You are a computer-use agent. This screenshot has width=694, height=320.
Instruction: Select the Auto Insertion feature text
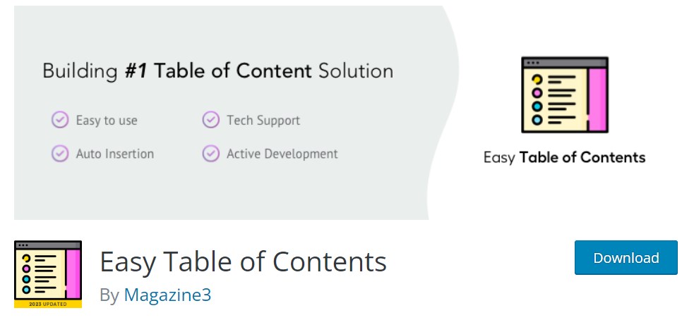point(115,154)
